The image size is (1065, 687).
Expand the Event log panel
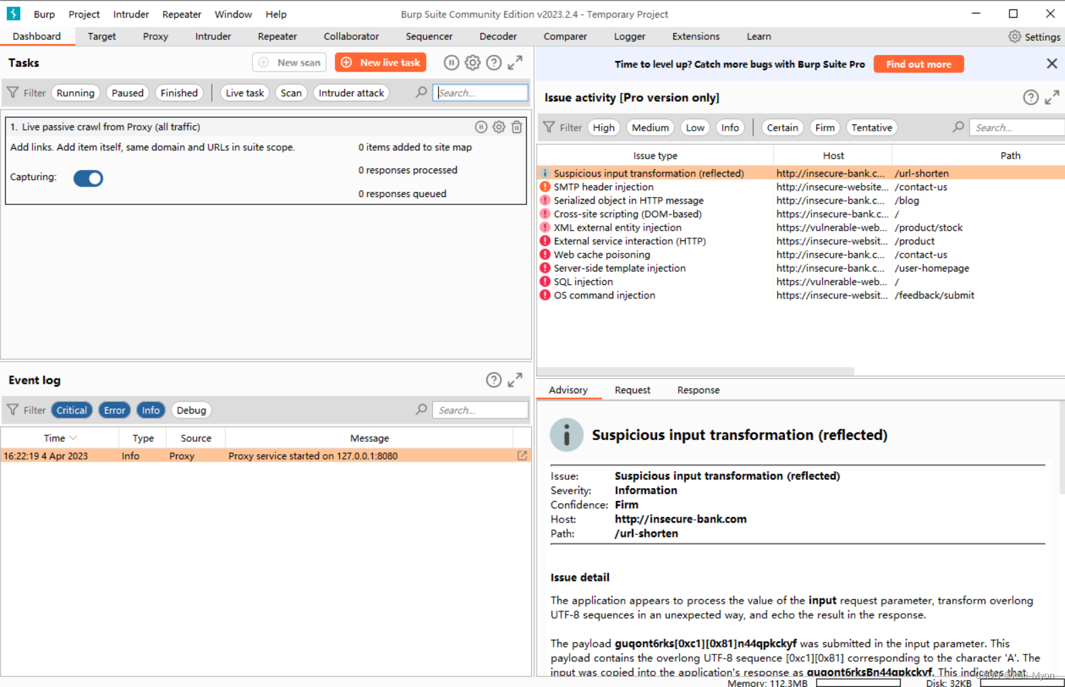(515, 380)
